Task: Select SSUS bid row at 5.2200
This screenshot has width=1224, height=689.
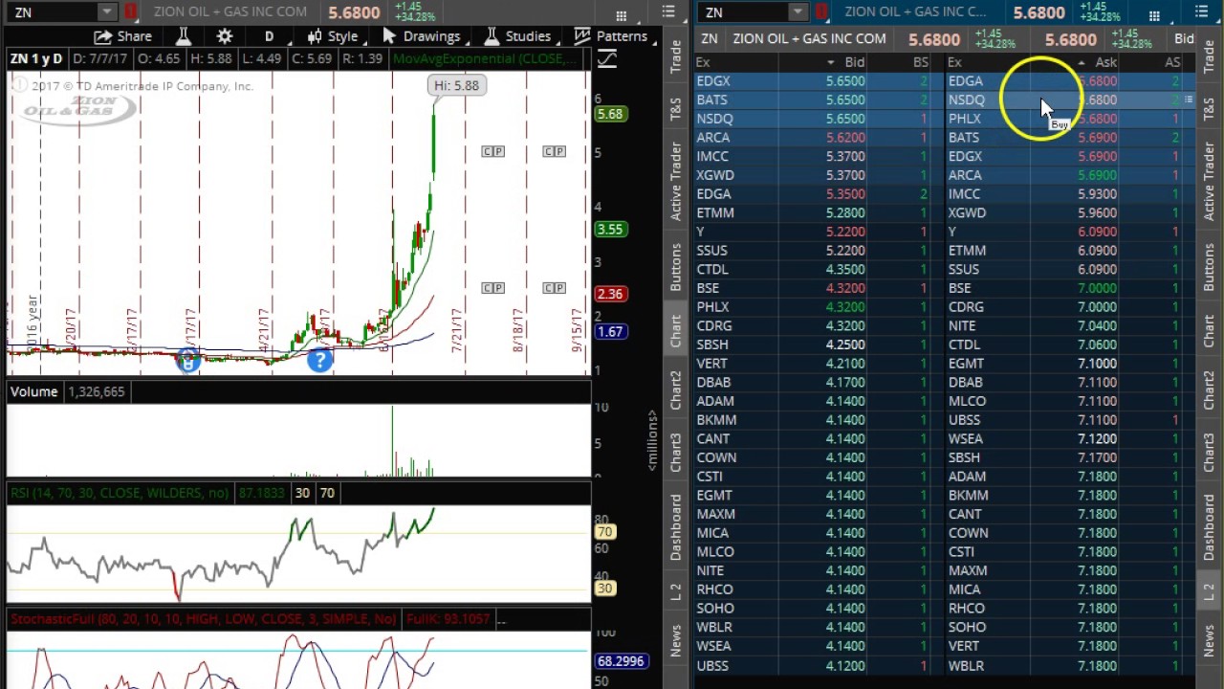Action: [818, 251]
